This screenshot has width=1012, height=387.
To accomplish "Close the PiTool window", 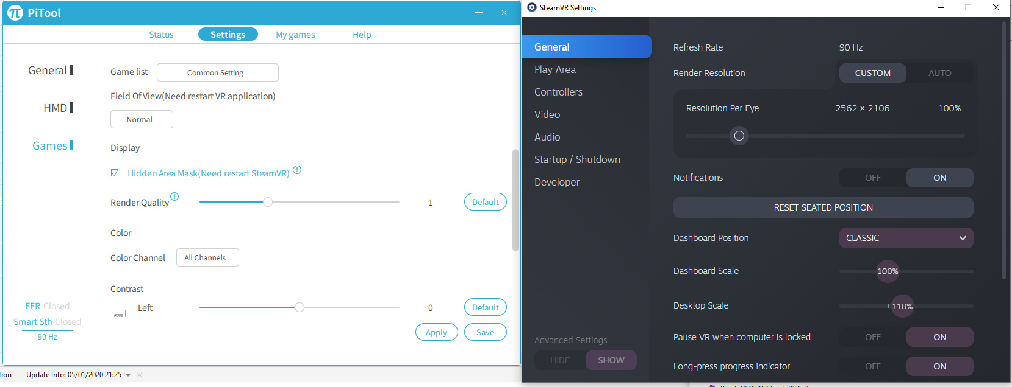I will (x=504, y=13).
